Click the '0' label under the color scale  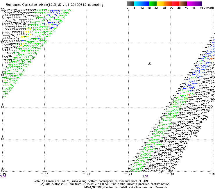click(127, 8)
